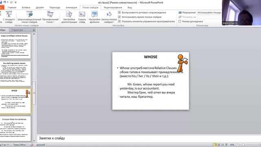The image size is (261, 147).
Task: Open the orange File menu button
Action: click(2, 7)
